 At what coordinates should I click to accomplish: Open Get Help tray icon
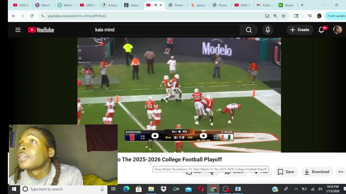[x=275, y=189]
